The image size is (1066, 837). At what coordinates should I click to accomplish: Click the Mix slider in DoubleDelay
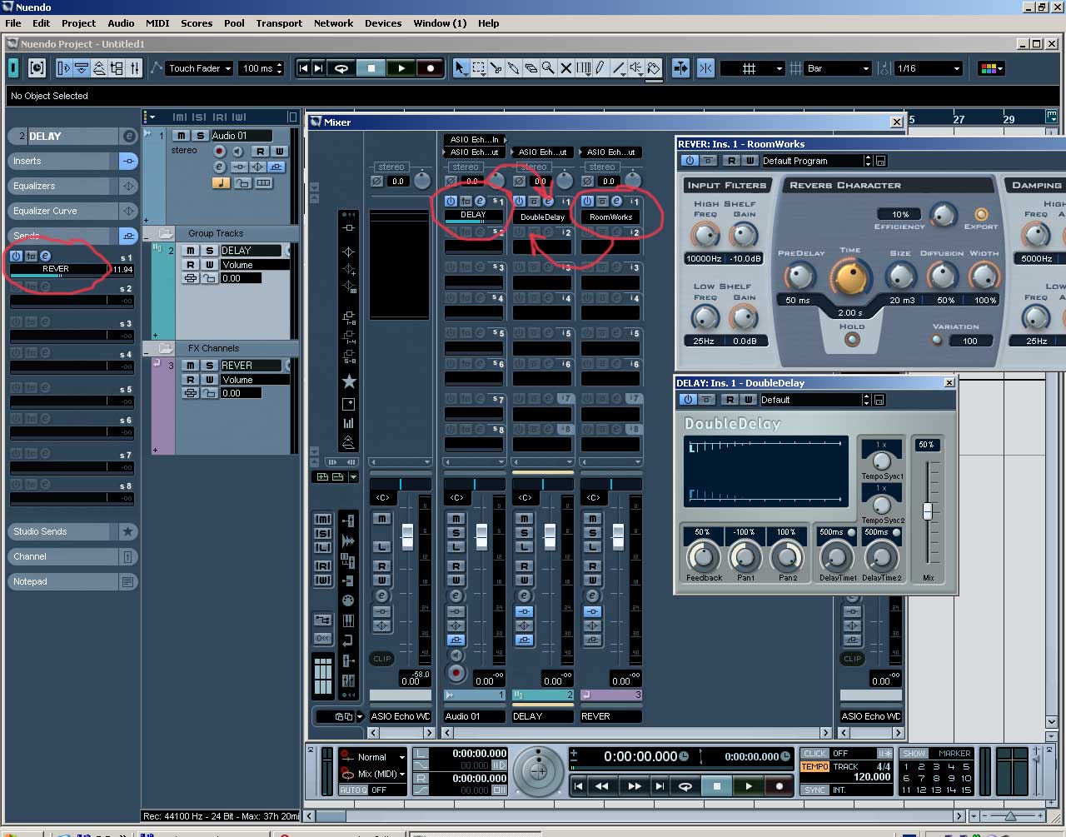(x=928, y=511)
